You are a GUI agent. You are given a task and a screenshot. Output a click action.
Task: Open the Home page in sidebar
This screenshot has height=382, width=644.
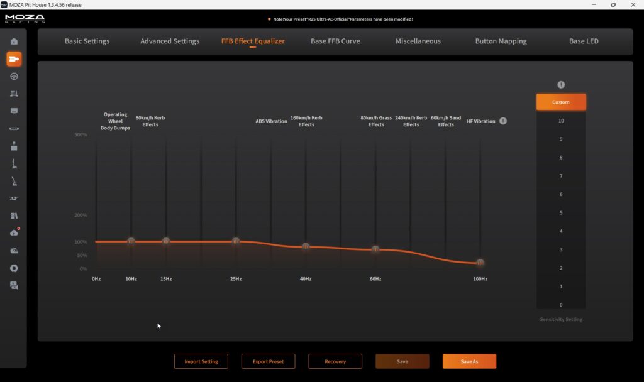click(x=14, y=41)
